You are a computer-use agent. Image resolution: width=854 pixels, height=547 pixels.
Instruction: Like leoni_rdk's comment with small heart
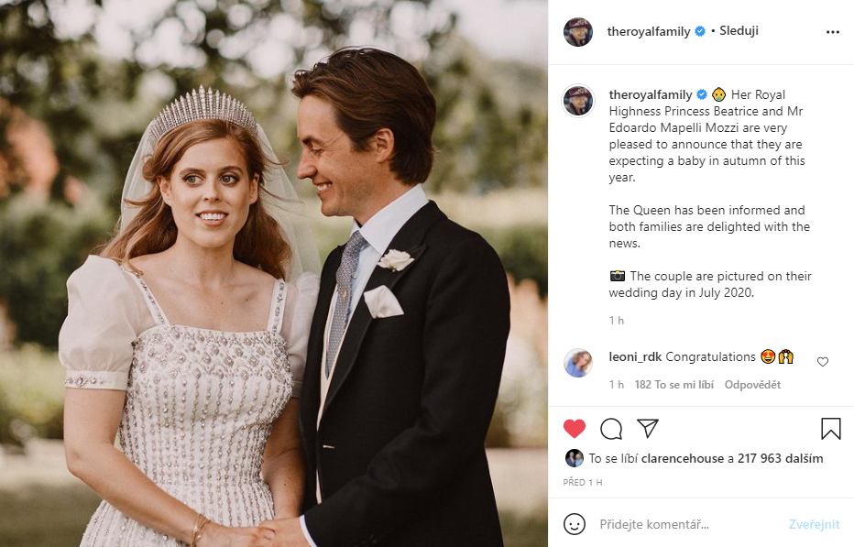click(822, 362)
